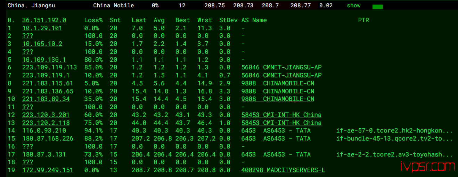Open IP link 221.183.89.34
The width and height of the screenshot is (458, 177).
click(x=46, y=99)
